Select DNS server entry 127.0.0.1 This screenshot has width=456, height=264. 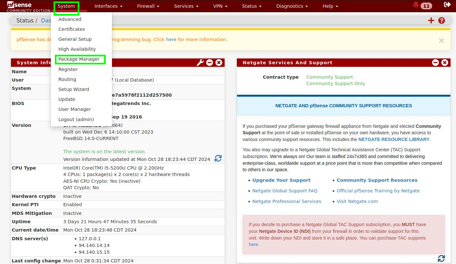[90, 239]
